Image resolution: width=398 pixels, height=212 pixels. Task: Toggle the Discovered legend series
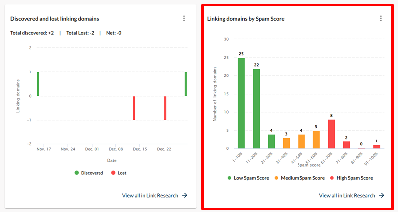90,173
